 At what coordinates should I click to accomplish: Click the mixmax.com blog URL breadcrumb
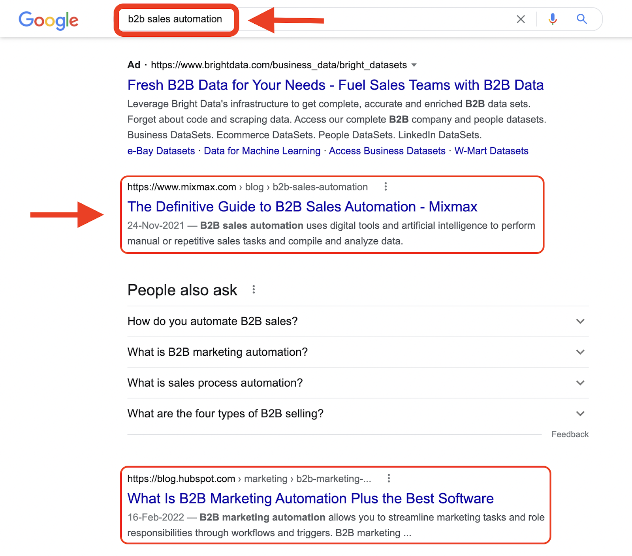point(248,187)
